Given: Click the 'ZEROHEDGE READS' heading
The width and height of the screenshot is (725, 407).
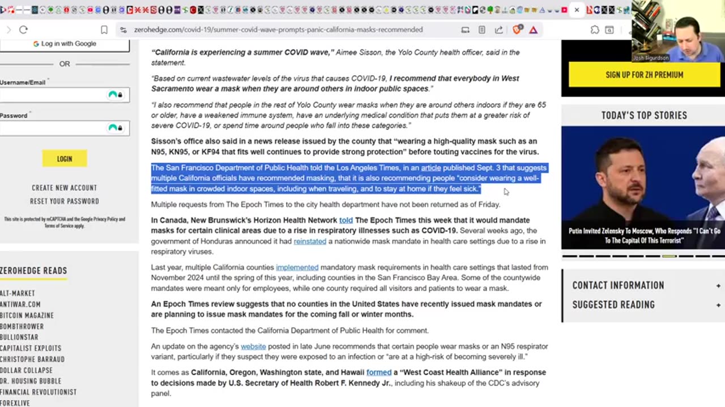Looking at the screenshot, I should coord(33,271).
